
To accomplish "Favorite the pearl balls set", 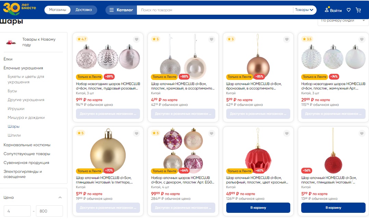I will tap(361, 40).
